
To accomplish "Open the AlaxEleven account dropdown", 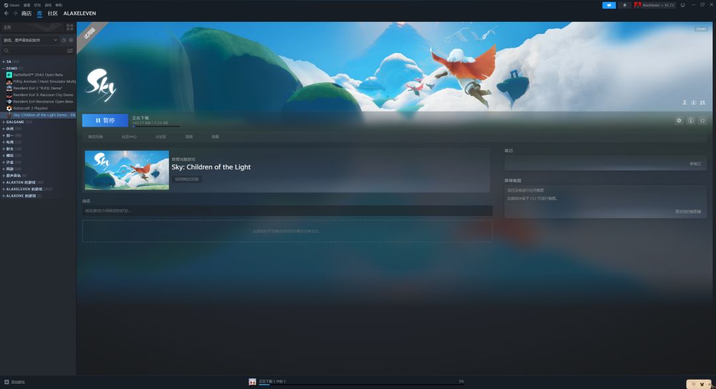I will pos(654,5).
